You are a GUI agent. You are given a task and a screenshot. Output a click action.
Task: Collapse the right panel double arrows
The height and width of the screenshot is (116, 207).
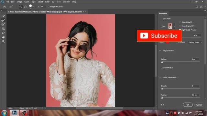coord(205,10)
